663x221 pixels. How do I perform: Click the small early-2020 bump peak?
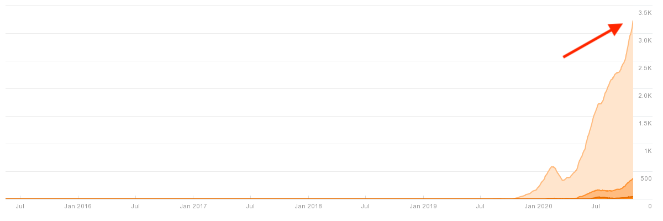(552, 166)
